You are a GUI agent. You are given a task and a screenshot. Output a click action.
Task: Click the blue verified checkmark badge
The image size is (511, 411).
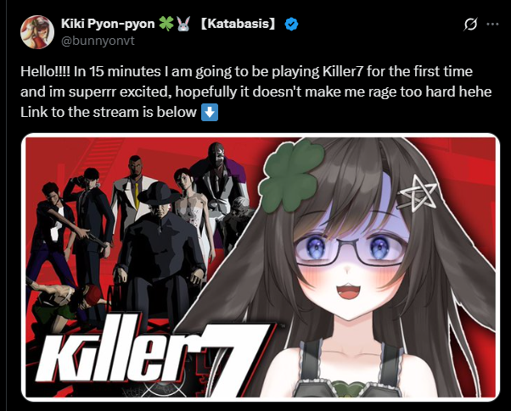pos(291,24)
